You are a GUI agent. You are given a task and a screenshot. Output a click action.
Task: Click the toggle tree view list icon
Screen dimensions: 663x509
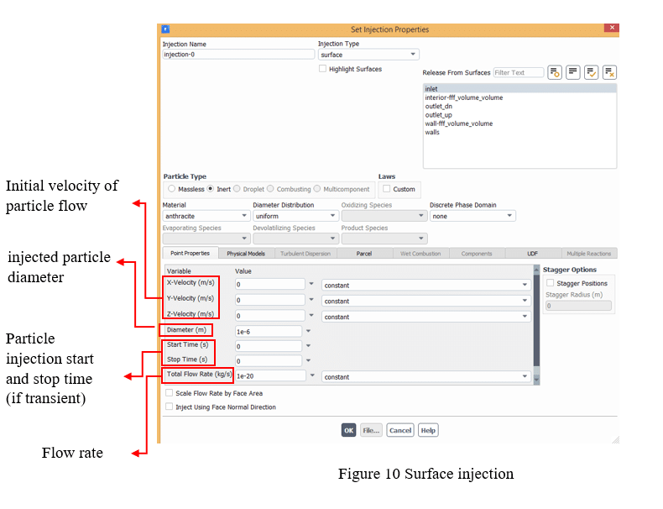point(573,72)
